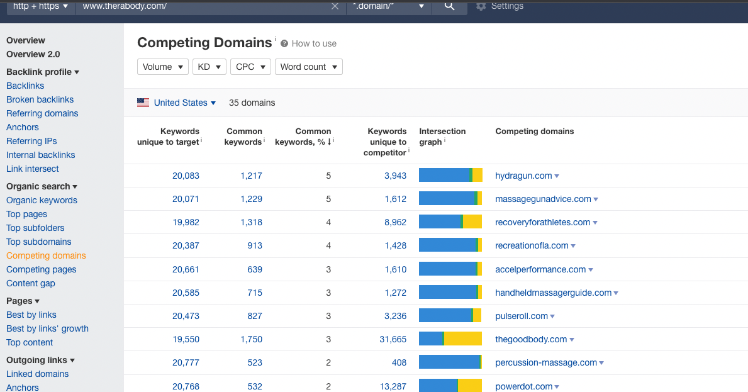Open the massagegunadvice.com competitor link
Viewport: 748px width, 392px height.
(543, 199)
